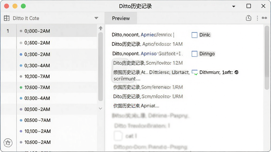
Task: Select the entry 10,300-7AM
Action: (57, 76)
